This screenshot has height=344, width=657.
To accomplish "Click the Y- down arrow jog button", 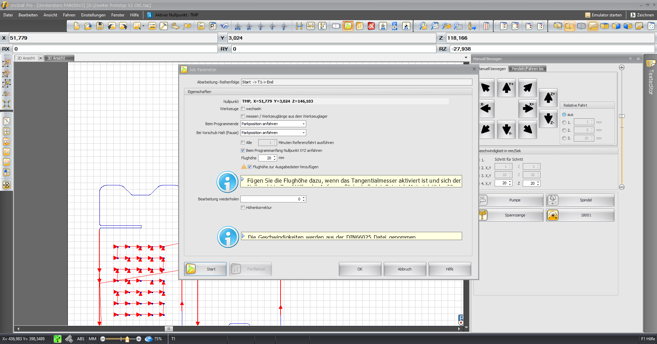I will [x=507, y=129].
